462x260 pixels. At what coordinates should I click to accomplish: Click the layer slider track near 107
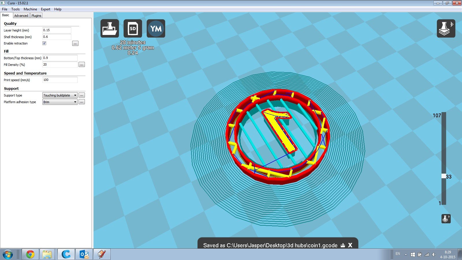(x=444, y=116)
